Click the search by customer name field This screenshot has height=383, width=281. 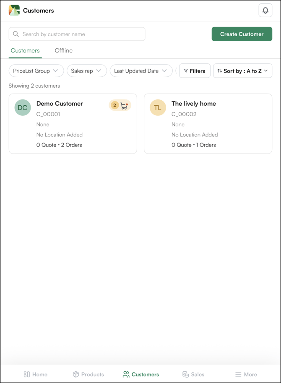click(77, 34)
